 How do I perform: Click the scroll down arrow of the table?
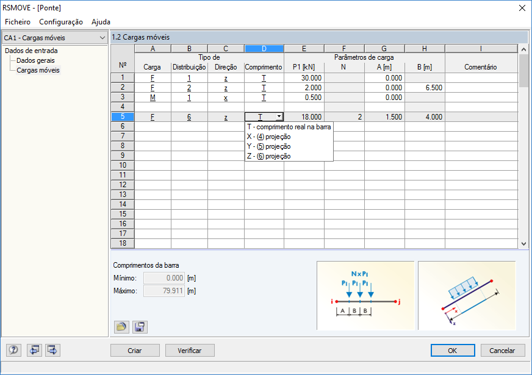click(523, 244)
